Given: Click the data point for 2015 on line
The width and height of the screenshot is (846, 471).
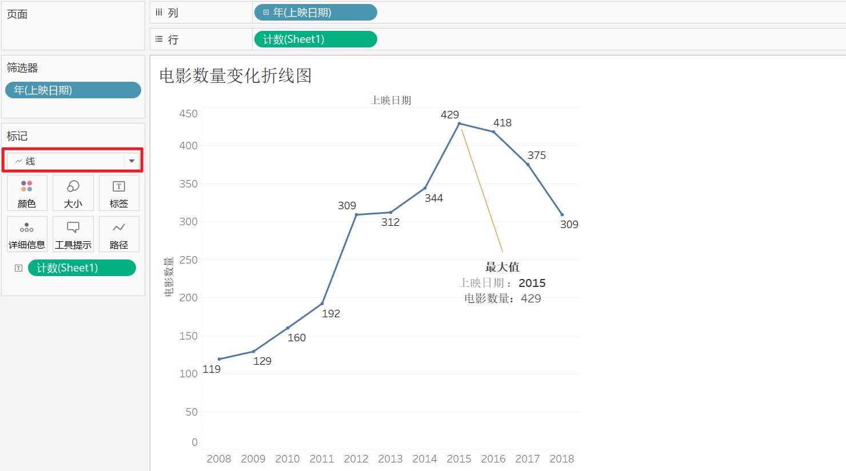Looking at the screenshot, I should [x=459, y=123].
